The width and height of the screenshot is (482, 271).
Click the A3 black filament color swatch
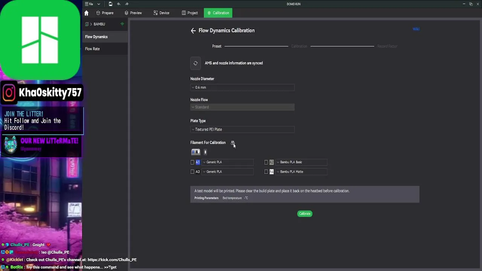tap(198, 172)
